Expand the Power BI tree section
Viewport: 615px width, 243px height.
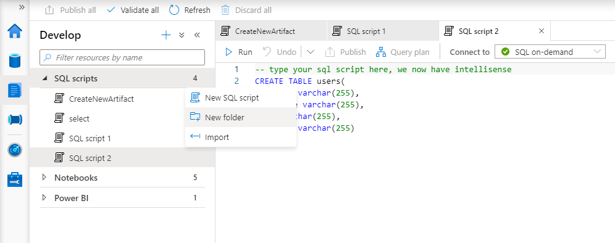click(44, 198)
